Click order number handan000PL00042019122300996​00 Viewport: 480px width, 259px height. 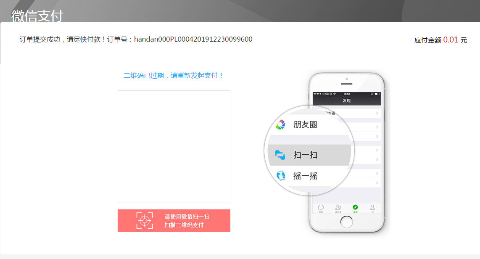point(193,39)
